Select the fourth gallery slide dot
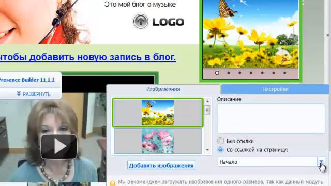This screenshot has width=331, height=186. click(251, 73)
